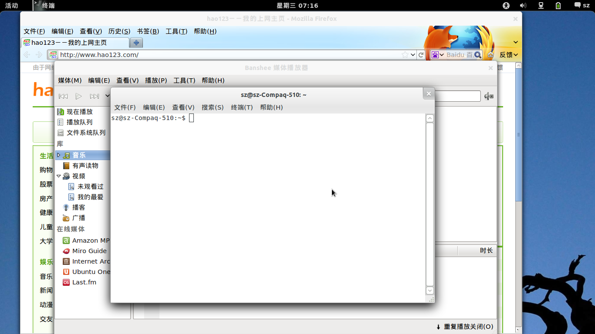Open the terminal 搜索(S) menu
The height and width of the screenshot is (334, 595).
213,107
